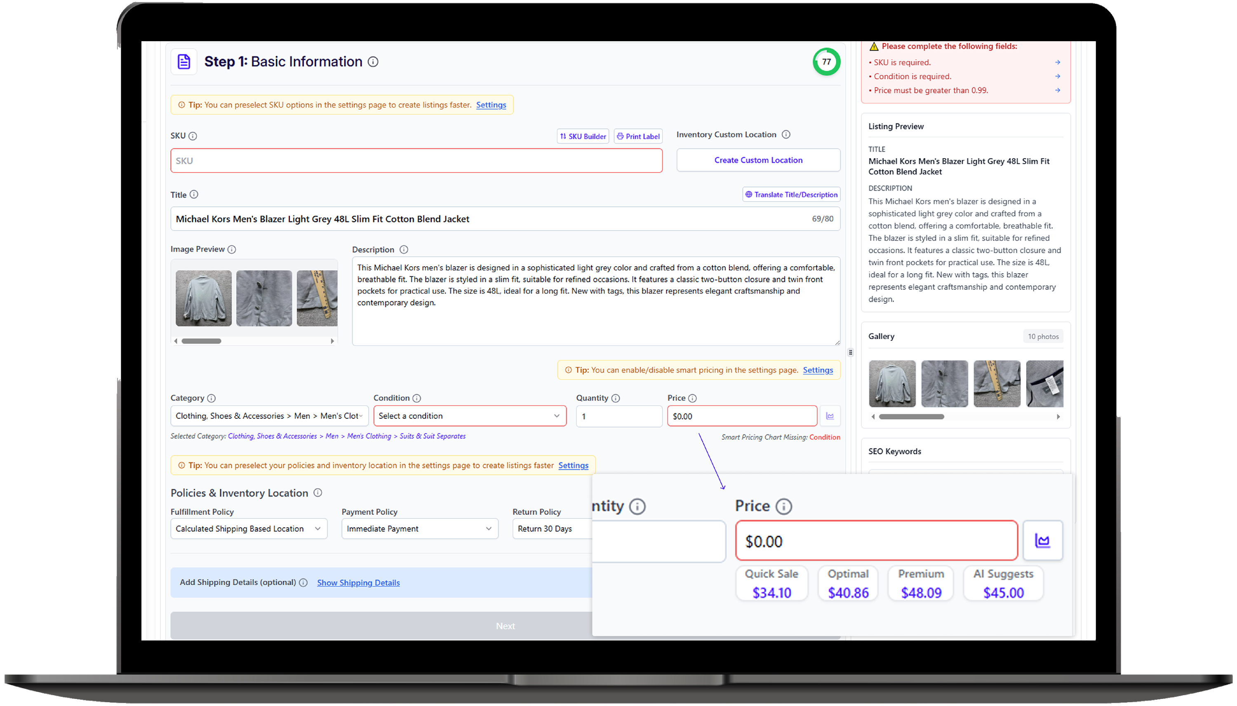The width and height of the screenshot is (1237, 706).
Task: Open the SKU Builder
Action: pos(583,136)
